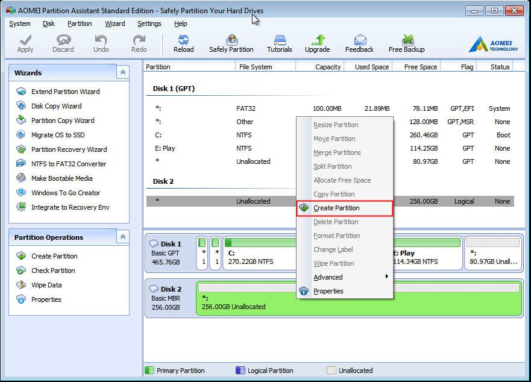
Task: Open the Partition Copy Wizard
Action: [55, 121]
